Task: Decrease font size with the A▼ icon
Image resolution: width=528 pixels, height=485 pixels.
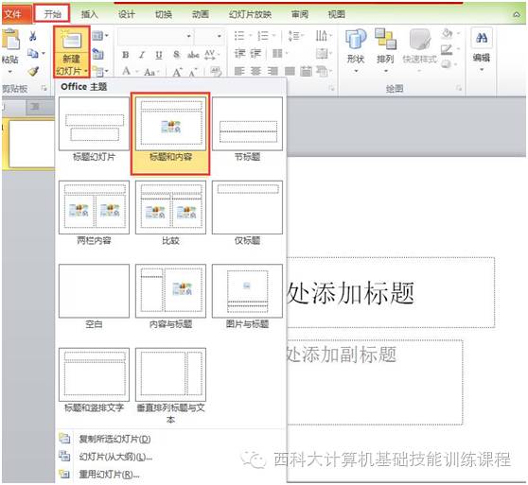Action: pyautogui.click(x=193, y=72)
